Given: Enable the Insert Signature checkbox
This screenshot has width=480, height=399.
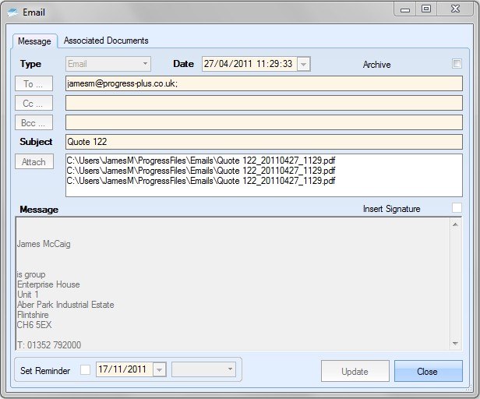Looking at the screenshot, I should (457, 208).
